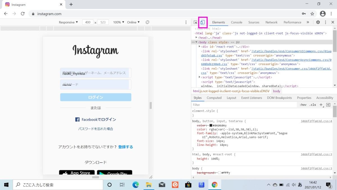Image resolution: width=337 pixels, height=190 pixels.
Task: Open Windows Start menu
Action: [x=6, y=185]
